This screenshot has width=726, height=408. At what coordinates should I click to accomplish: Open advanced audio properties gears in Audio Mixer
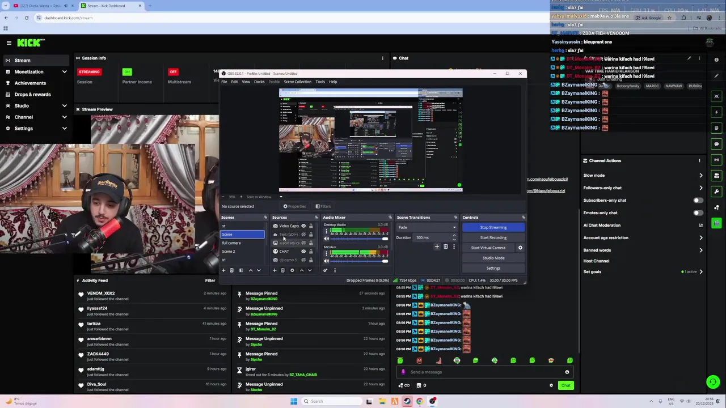coord(325,270)
